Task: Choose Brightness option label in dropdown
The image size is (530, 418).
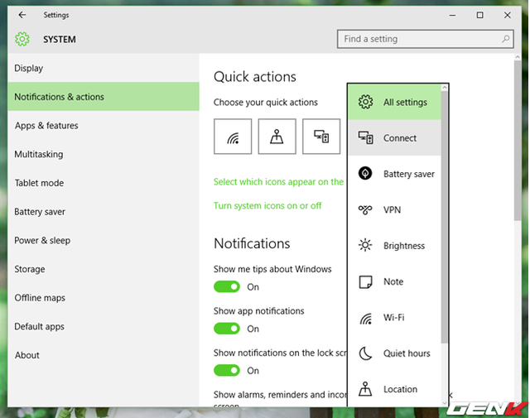Action: pos(404,246)
